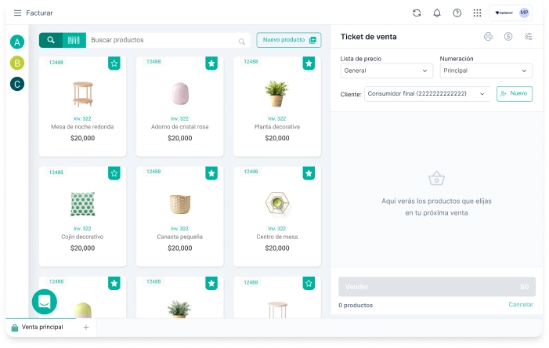
Task: Open the Lista de precio dropdown
Action: [x=387, y=71]
